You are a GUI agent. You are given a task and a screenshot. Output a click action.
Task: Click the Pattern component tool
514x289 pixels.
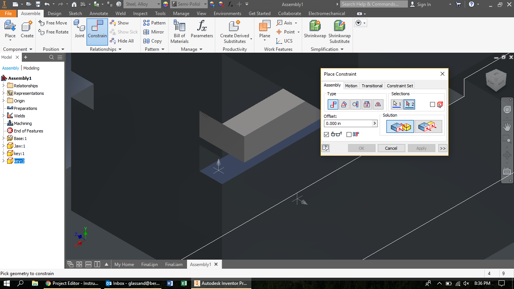click(154, 23)
